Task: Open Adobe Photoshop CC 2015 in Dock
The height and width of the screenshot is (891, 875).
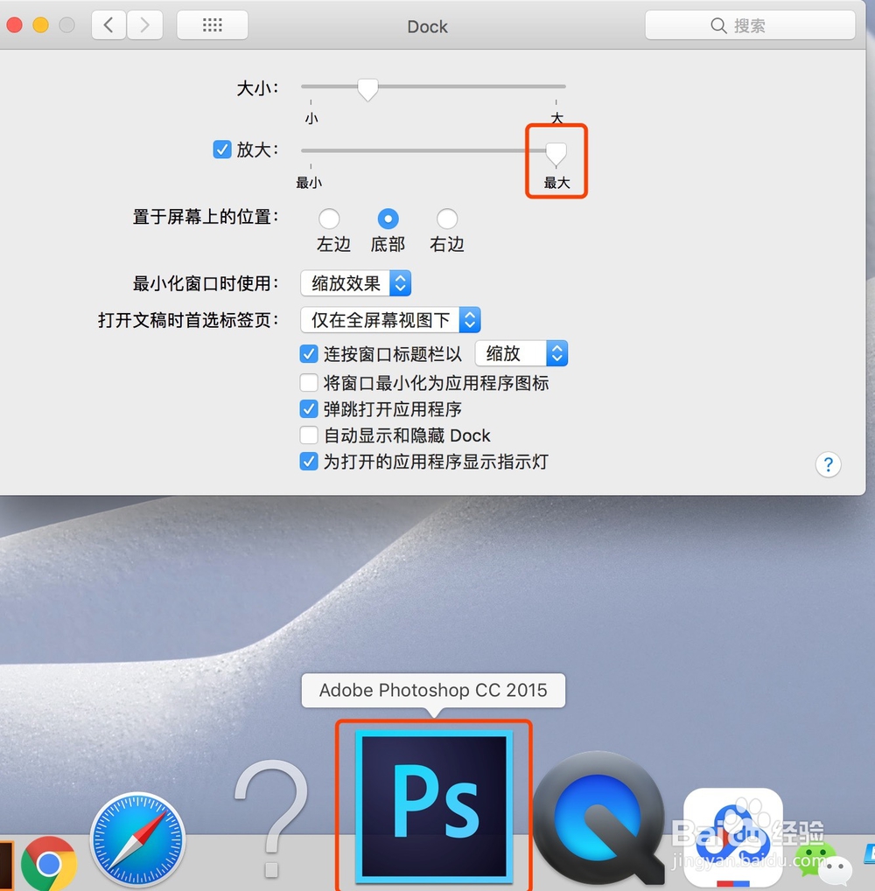Action: click(434, 806)
